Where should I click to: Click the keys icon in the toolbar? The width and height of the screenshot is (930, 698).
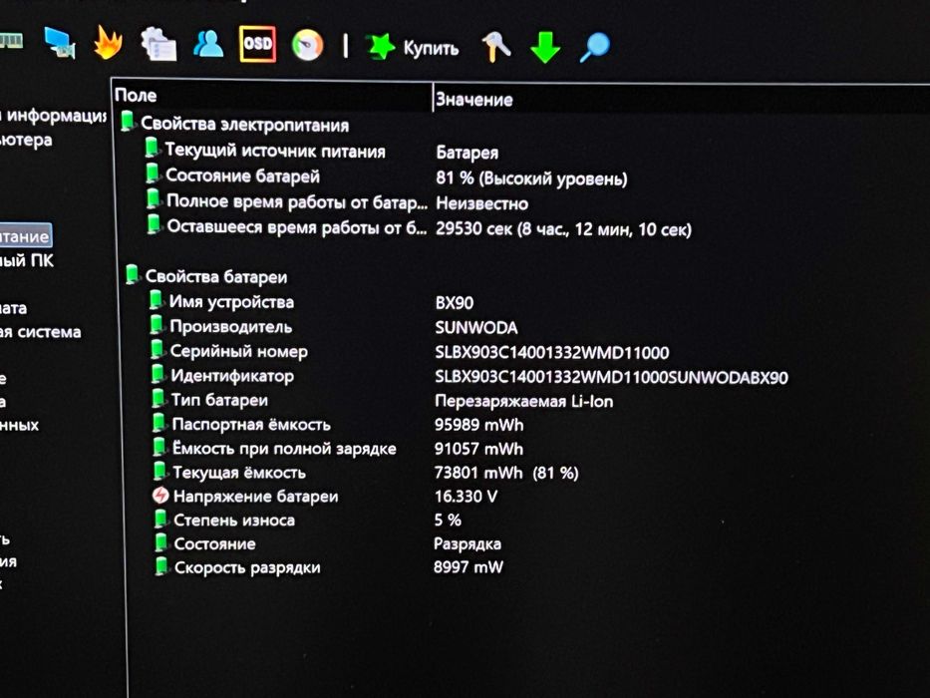(495, 47)
